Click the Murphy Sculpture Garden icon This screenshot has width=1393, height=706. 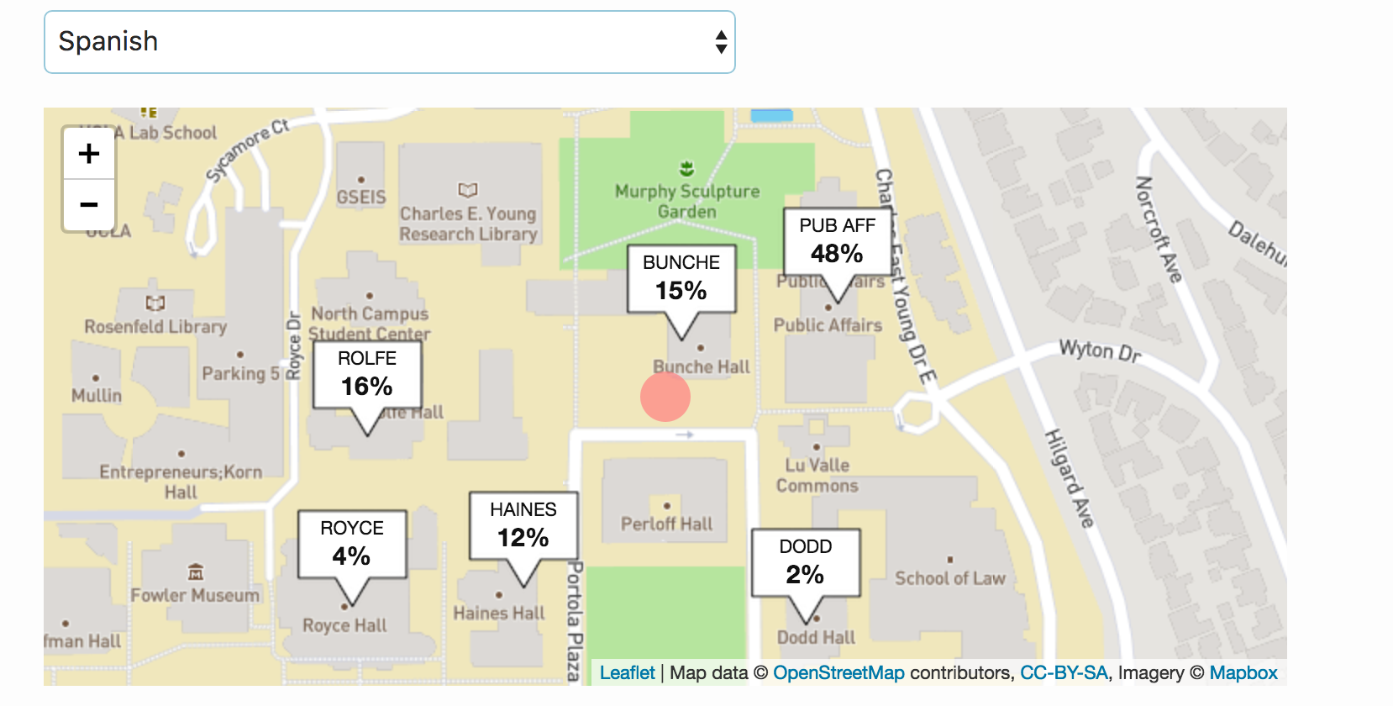(686, 169)
